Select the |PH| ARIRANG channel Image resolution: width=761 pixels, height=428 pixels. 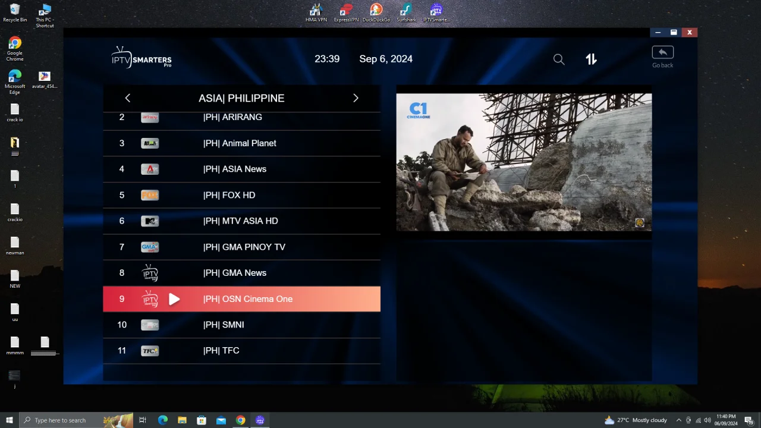tap(241, 118)
